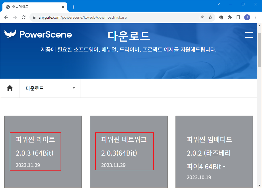Close the 애니게이트 tab
The image size is (262, 188).
point(63,7)
